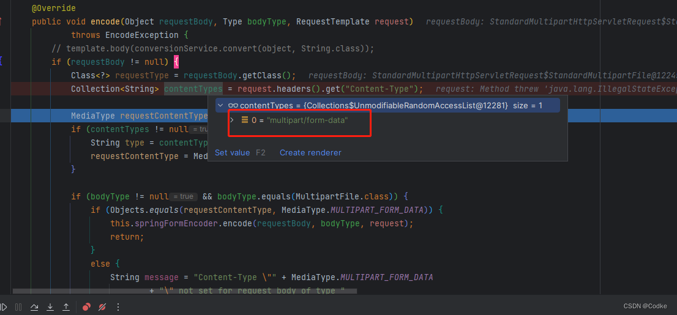Resume program with the debugger play icon
The image size is (677, 315).
click(x=4, y=307)
